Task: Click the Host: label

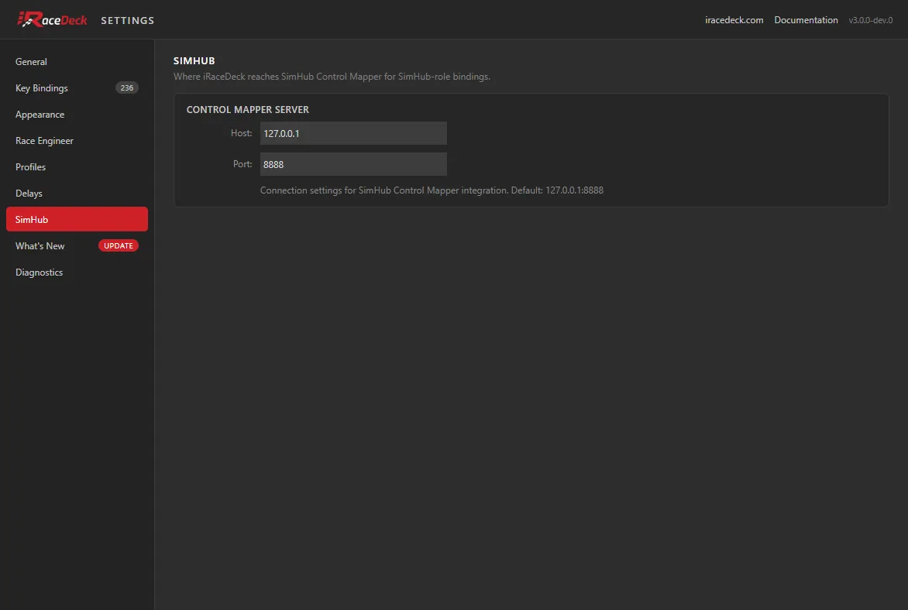Action: (241, 133)
